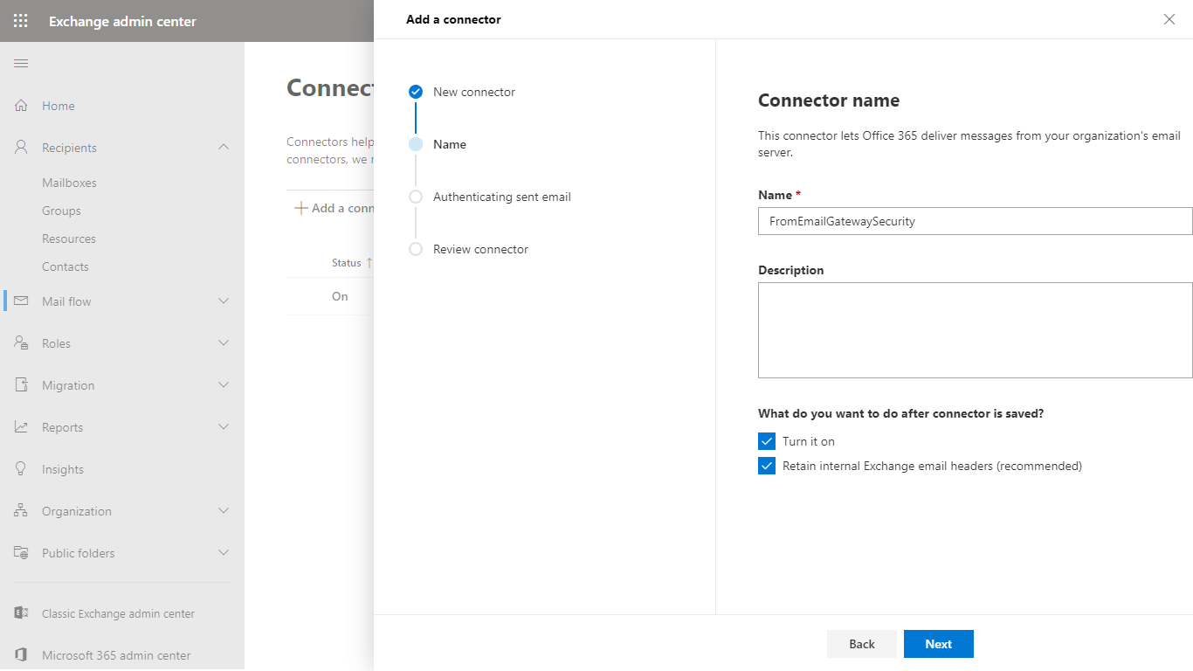The height and width of the screenshot is (671, 1193).
Task: Uncheck the Turn it on checkbox
Action: pyautogui.click(x=767, y=441)
